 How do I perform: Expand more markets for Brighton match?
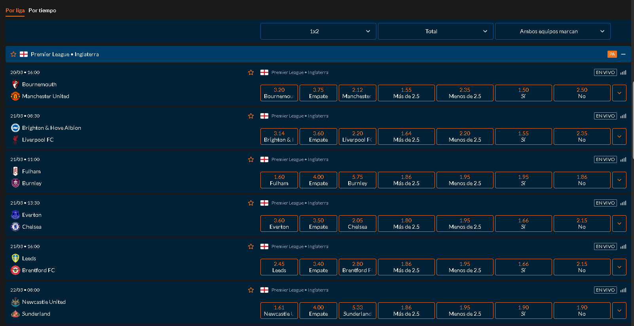click(x=619, y=136)
